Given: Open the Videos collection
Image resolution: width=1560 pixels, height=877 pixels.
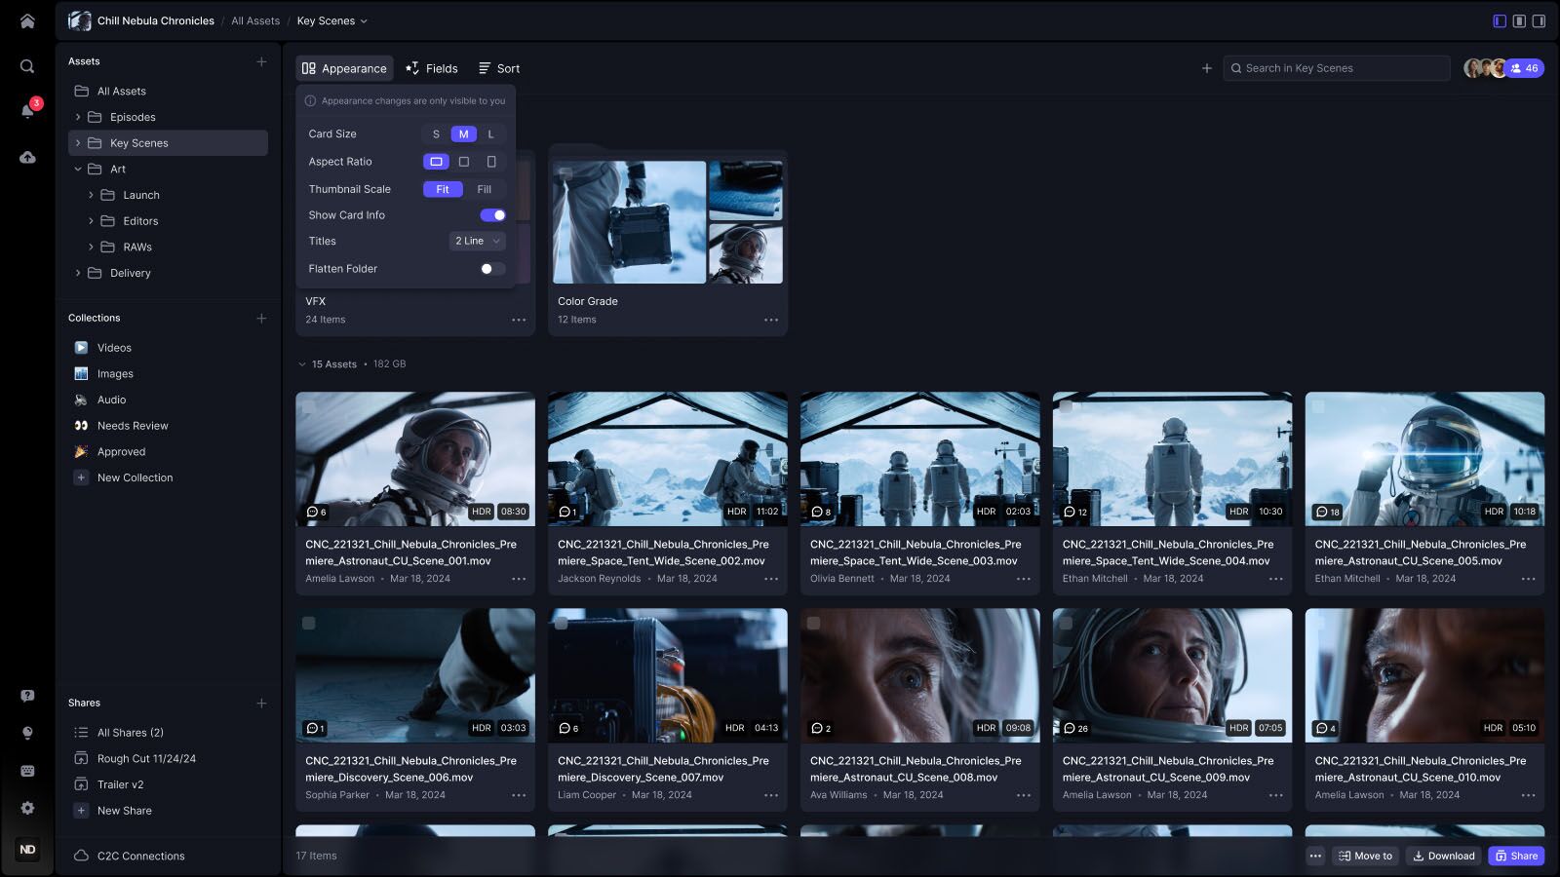Looking at the screenshot, I should 114,347.
